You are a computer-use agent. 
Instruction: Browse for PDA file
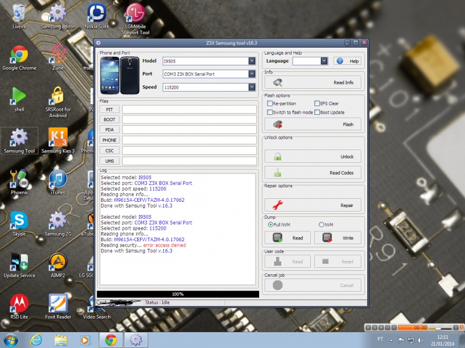click(109, 129)
